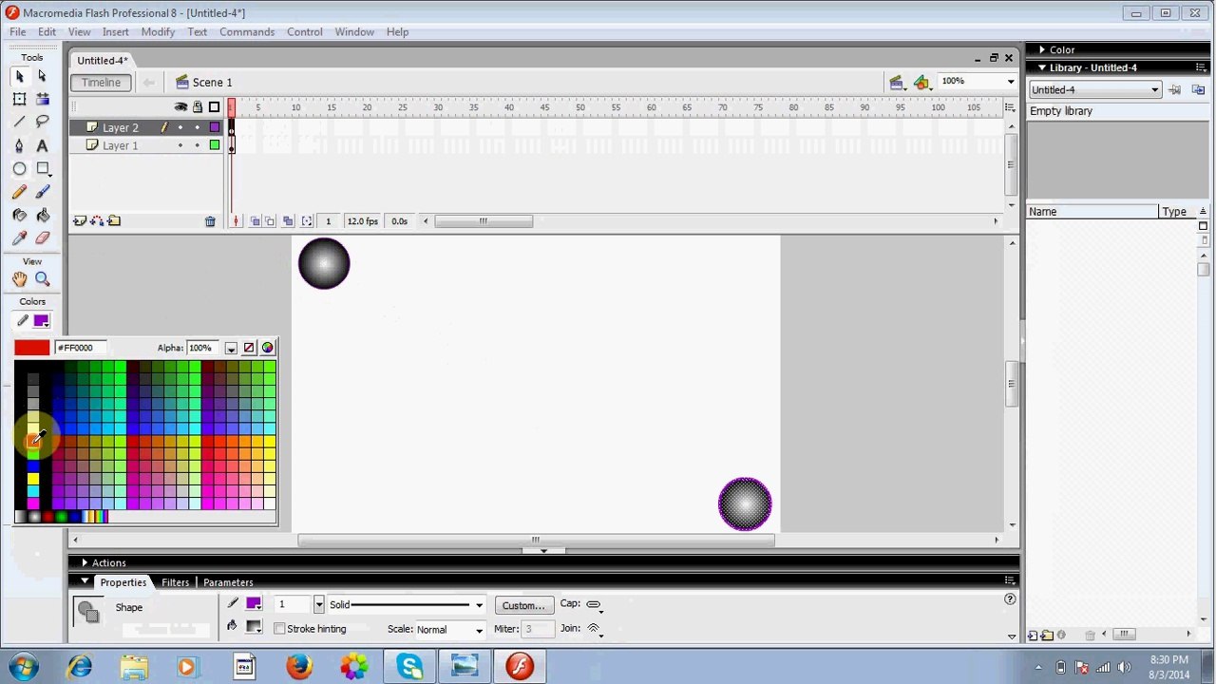Select the Paint Bucket tool
Screen dimensions: 1216x684
click(x=42, y=215)
